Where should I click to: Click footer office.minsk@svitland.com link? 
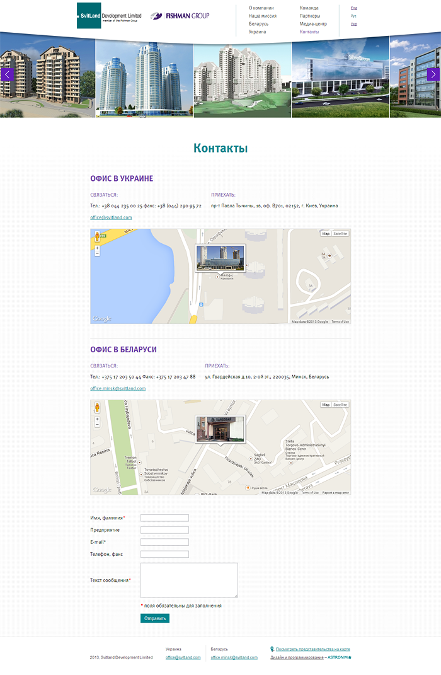pyautogui.click(x=234, y=657)
